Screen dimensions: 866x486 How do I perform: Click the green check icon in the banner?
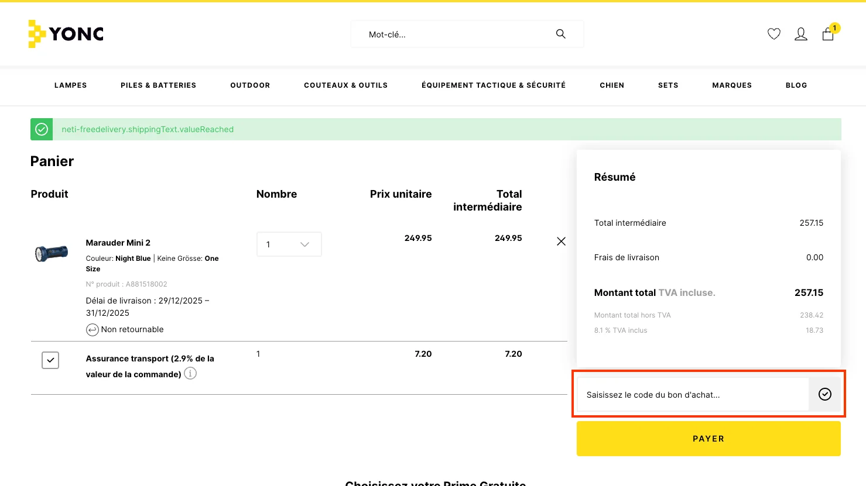pos(42,129)
